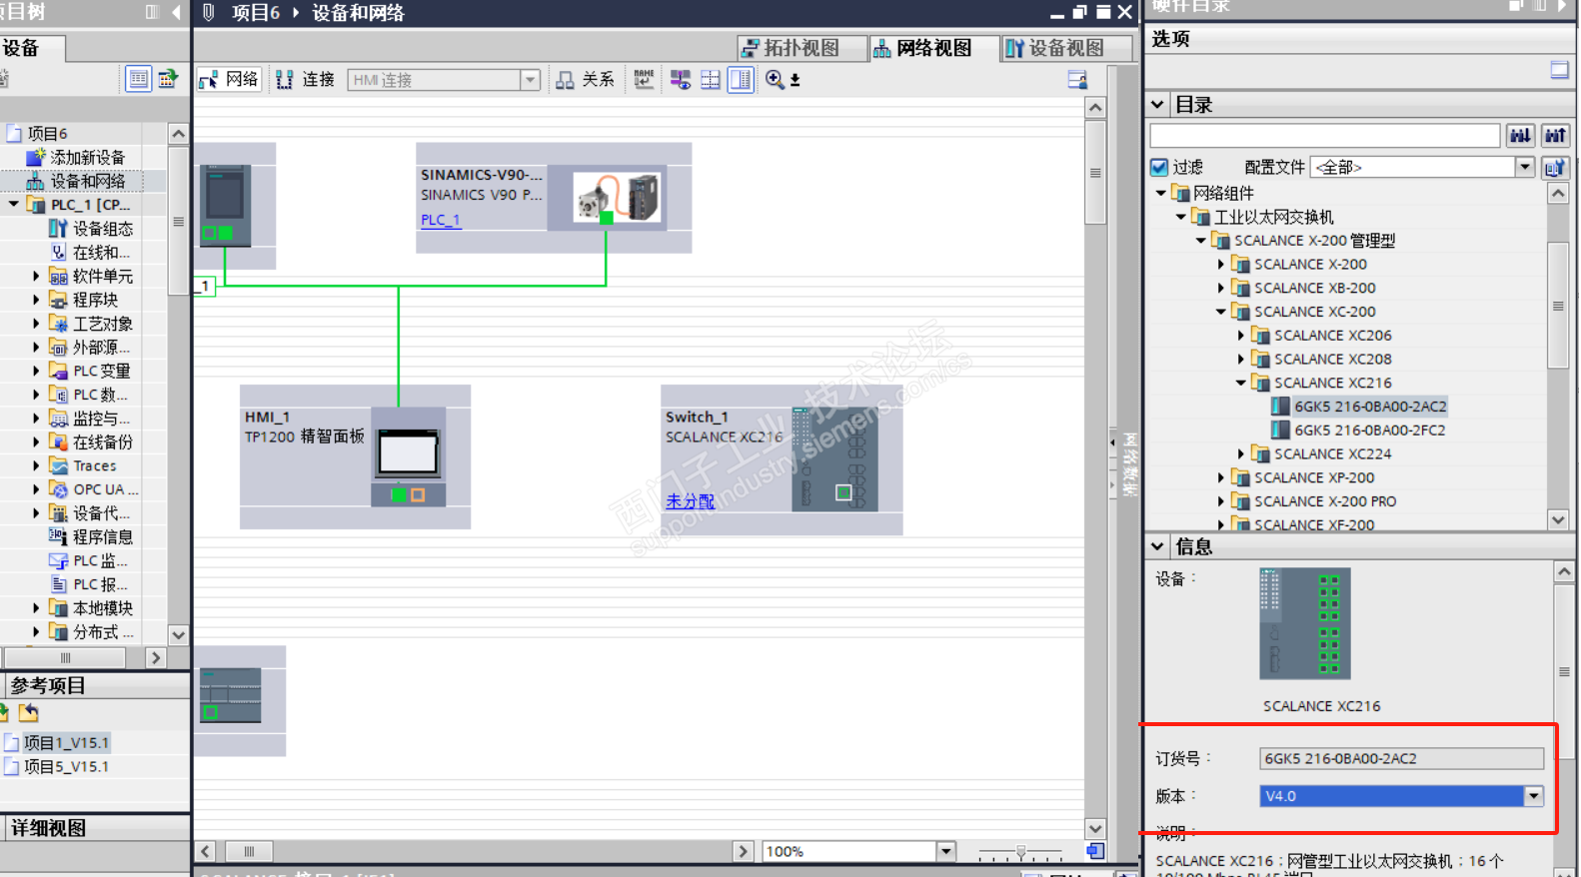The height and width of the screenshot is (877, 1581).
Task: Click the search downward binoculars icon
Action: [1520, 136]
